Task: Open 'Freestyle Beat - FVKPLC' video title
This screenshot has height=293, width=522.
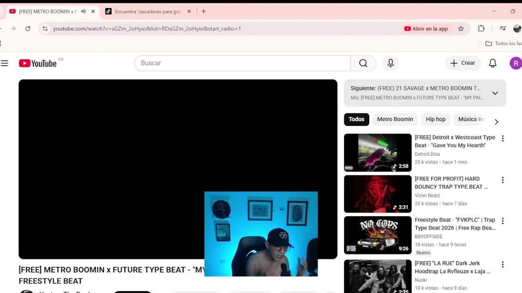Action: click(x=455, y=224)
